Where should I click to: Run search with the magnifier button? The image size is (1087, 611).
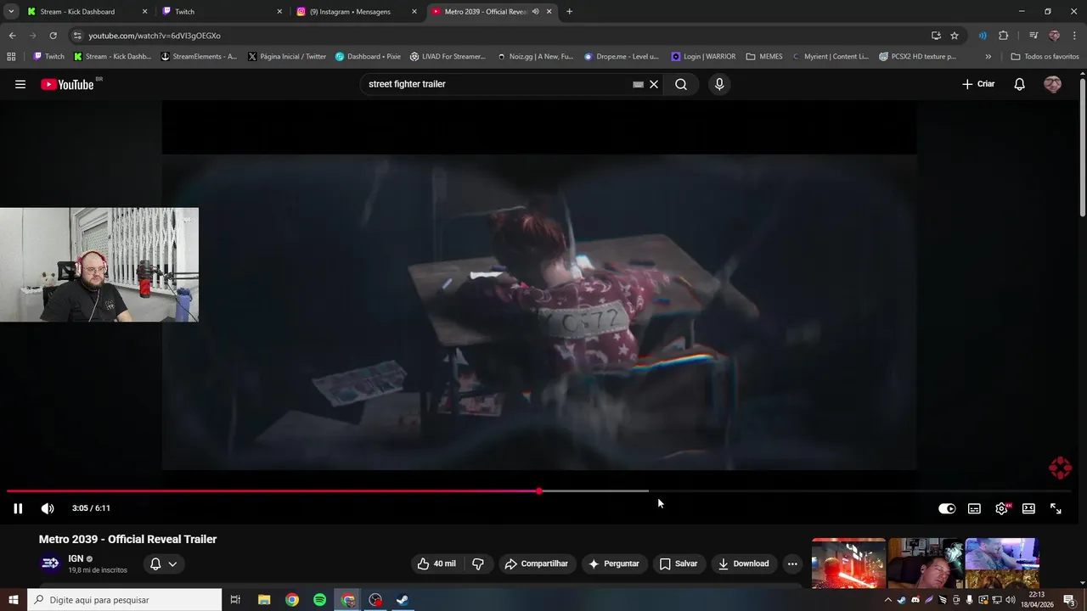click(x=681, y=84)
